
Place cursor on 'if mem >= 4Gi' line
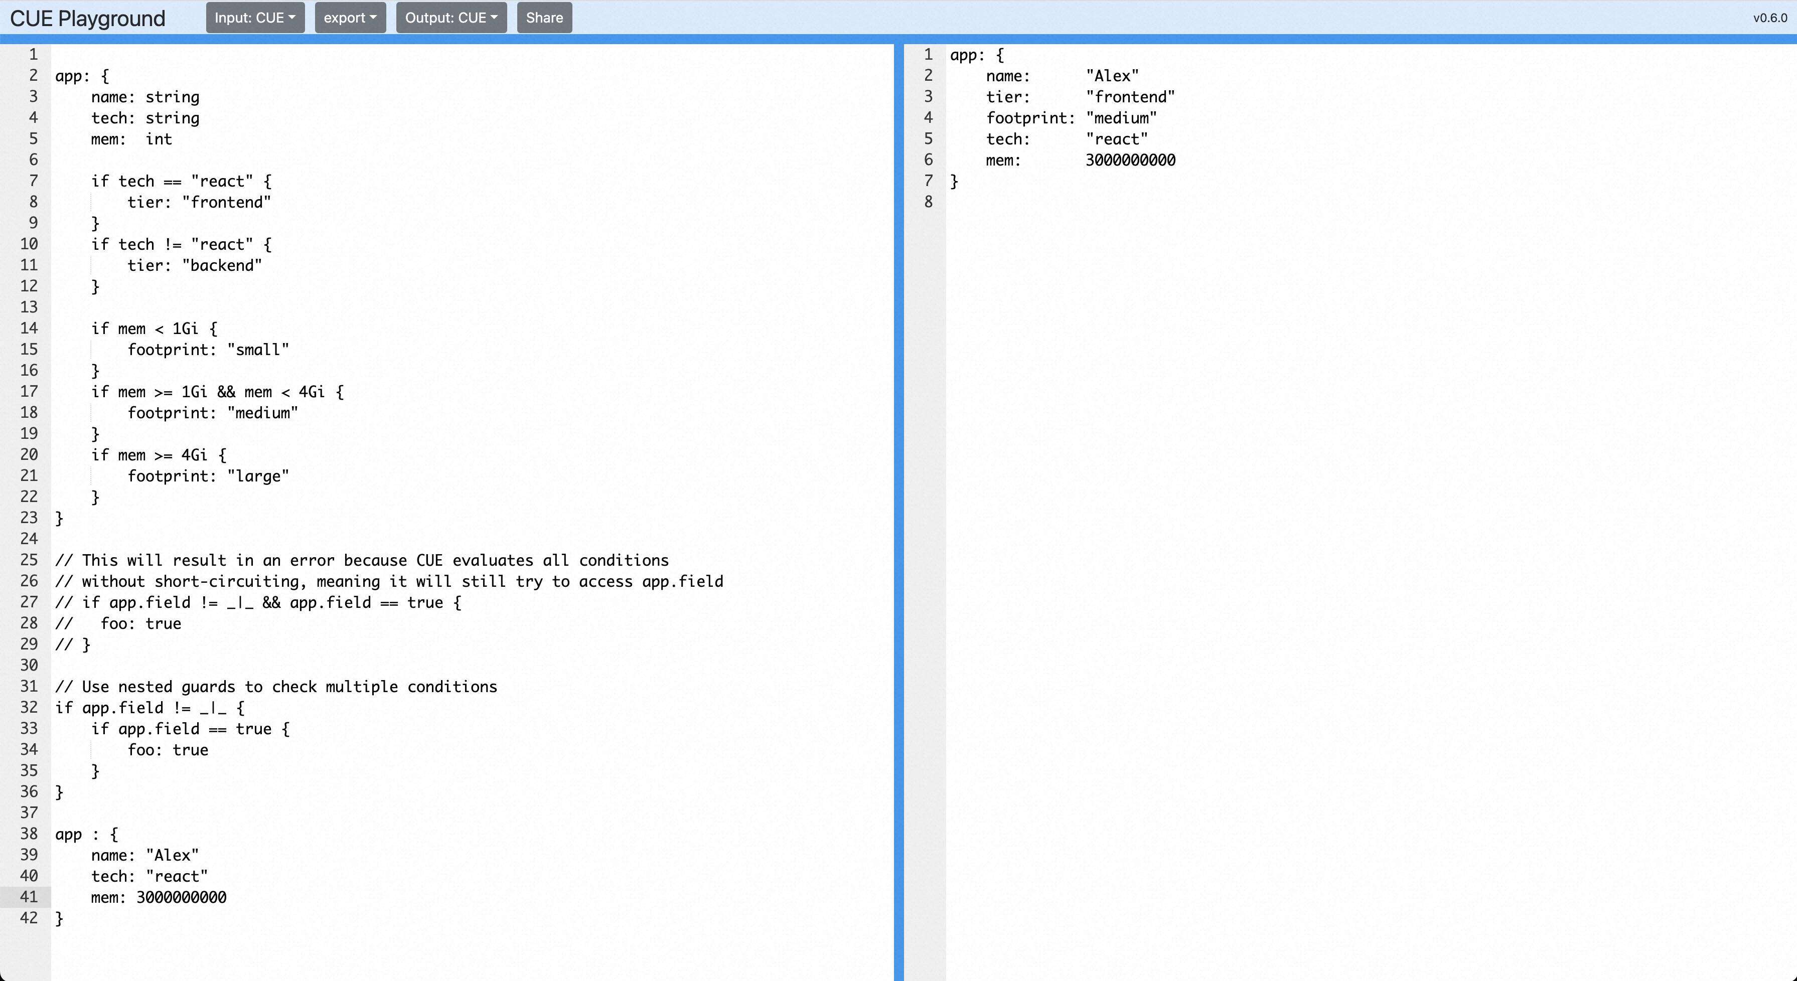click(159, 455)
